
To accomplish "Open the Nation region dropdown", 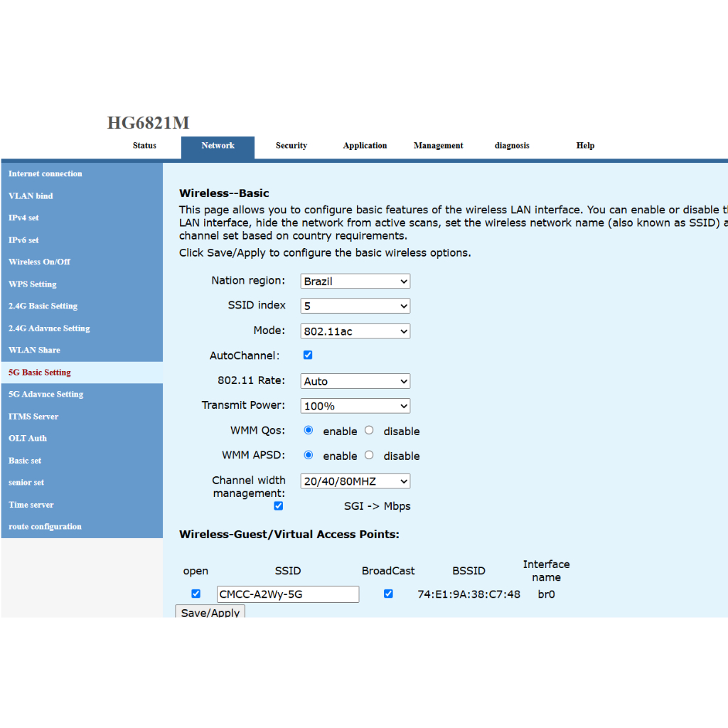I will (x=355, y=282).
